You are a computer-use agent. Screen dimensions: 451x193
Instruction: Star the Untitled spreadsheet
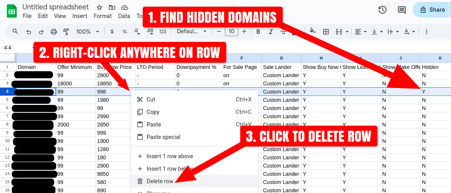[x=99, y=7]
